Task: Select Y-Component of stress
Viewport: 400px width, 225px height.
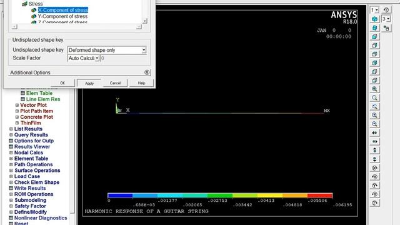Action: 62,16
